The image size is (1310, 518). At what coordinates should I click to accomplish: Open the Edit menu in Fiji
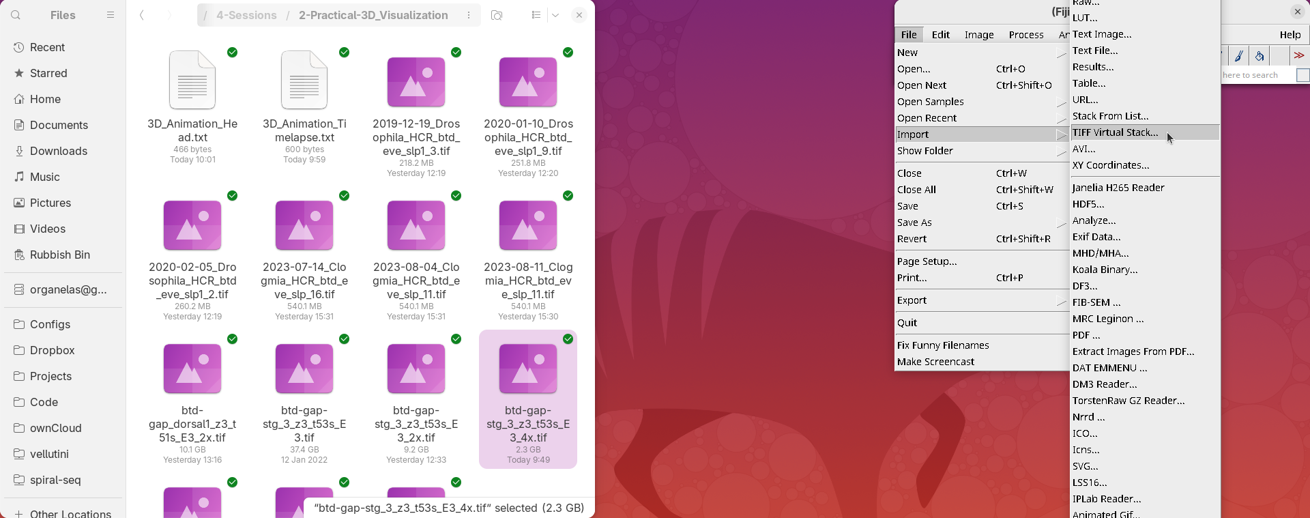coord(941,35)
